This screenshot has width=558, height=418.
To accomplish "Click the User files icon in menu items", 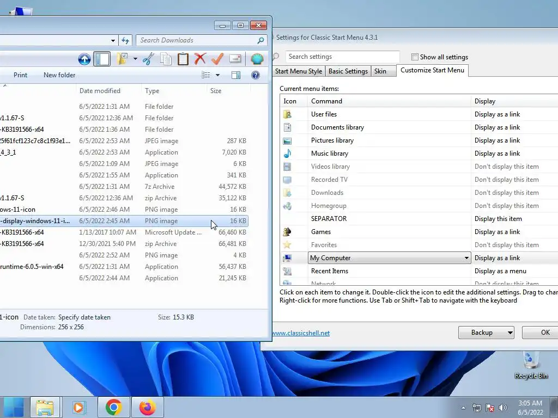I will [x=287, y=114].
